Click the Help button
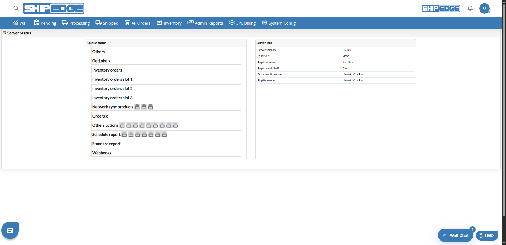Viewport: 506px width, 245px height. pyautogui.click(x=487, y=235)
